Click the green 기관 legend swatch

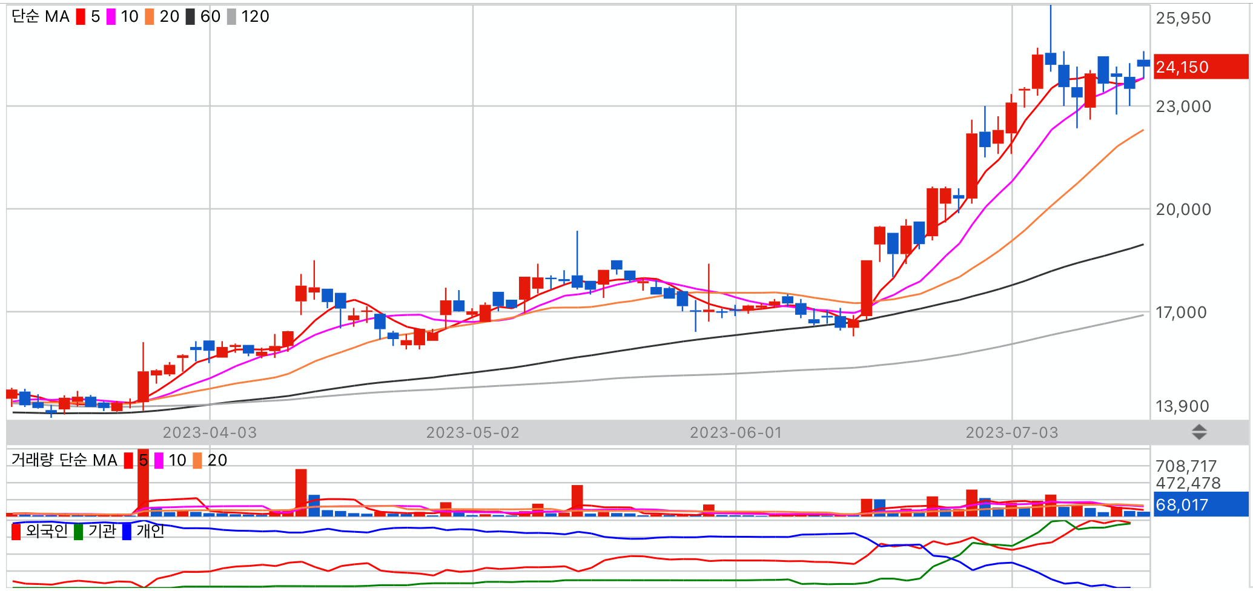point(78,532)
